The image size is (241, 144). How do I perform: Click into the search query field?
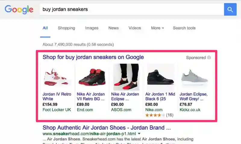tap(131, 9)
